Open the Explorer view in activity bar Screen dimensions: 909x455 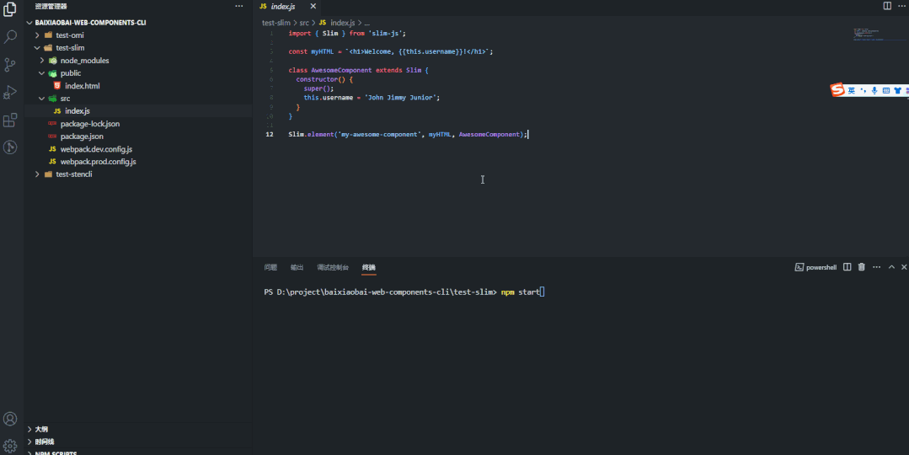pos(10,9)
